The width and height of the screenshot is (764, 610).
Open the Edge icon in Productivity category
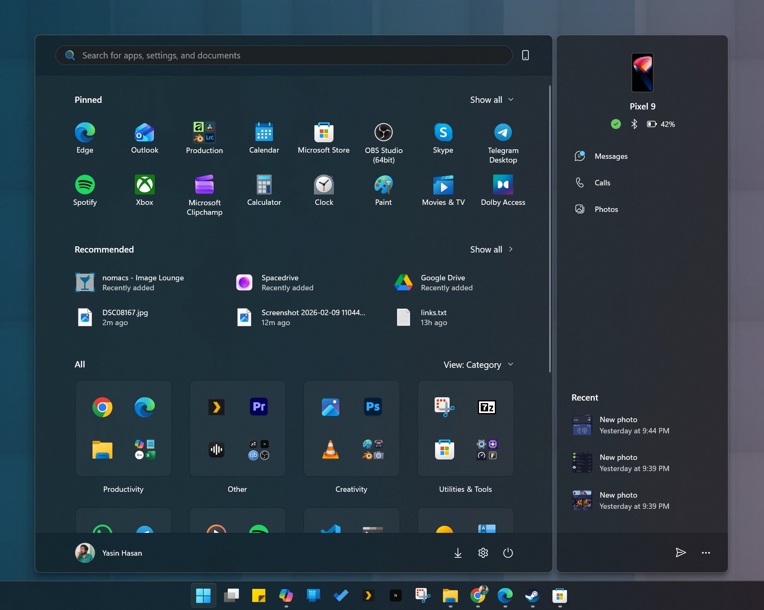coord(145,407)
